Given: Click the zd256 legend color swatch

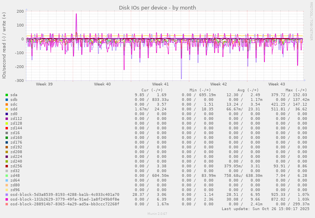Looking at the screenshot, I should tap(7, 166).
